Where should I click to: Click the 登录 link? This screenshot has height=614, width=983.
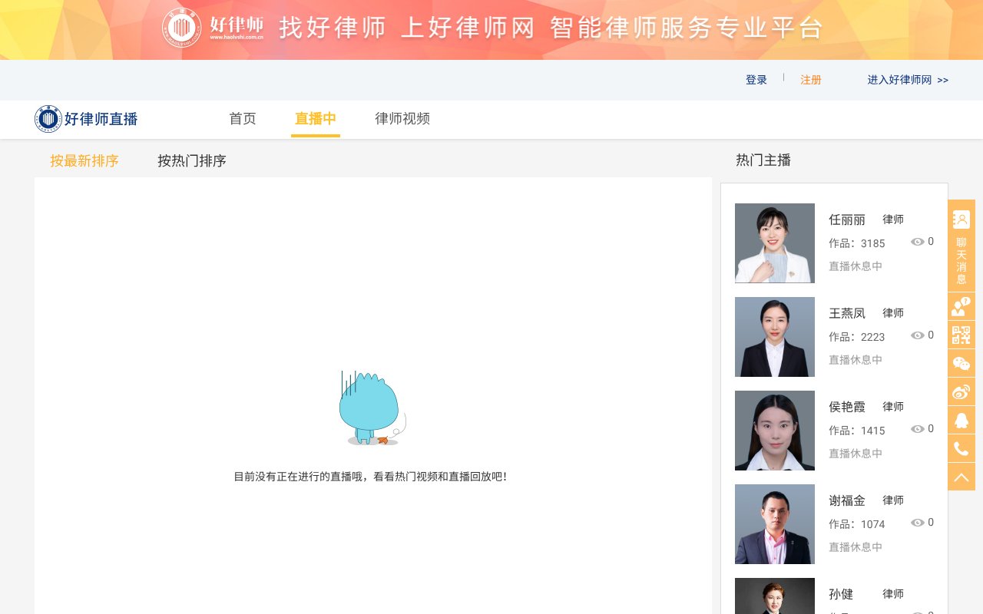coord(756,79)
